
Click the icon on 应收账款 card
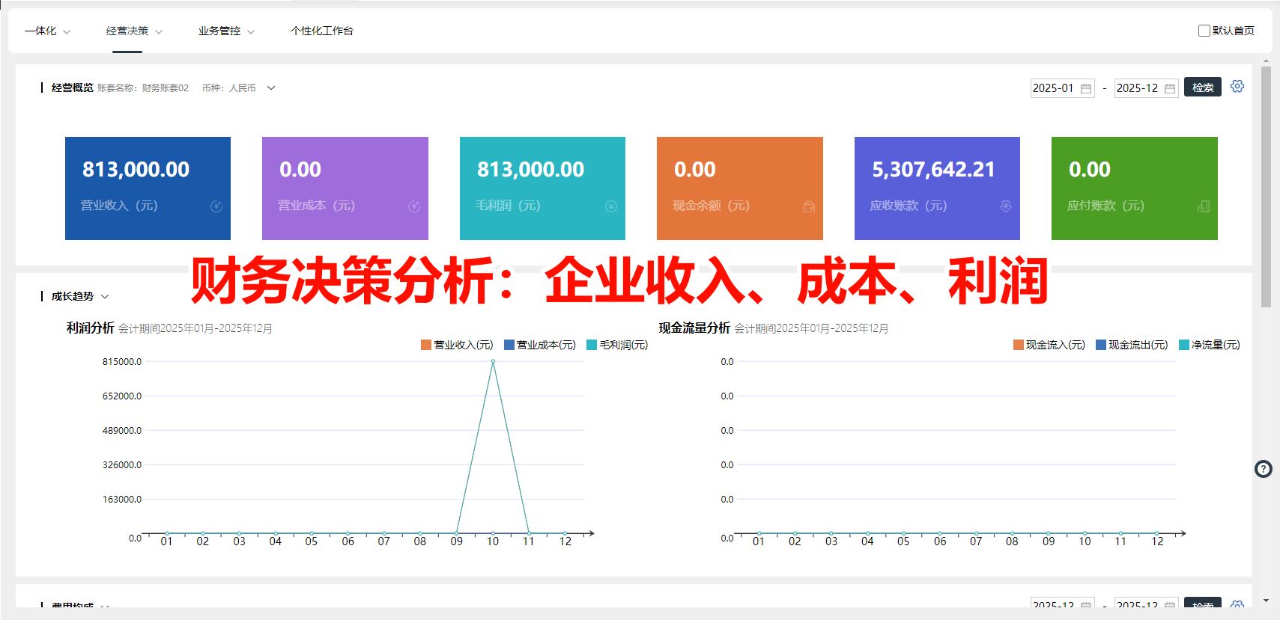tap(1006, 206)
